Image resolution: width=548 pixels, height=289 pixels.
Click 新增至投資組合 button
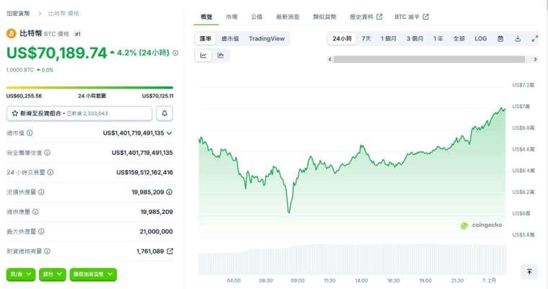click(79, 113)
